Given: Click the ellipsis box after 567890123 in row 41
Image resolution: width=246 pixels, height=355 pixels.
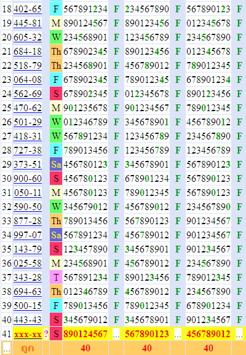Looking at the screenshot, I should [178, 334].
